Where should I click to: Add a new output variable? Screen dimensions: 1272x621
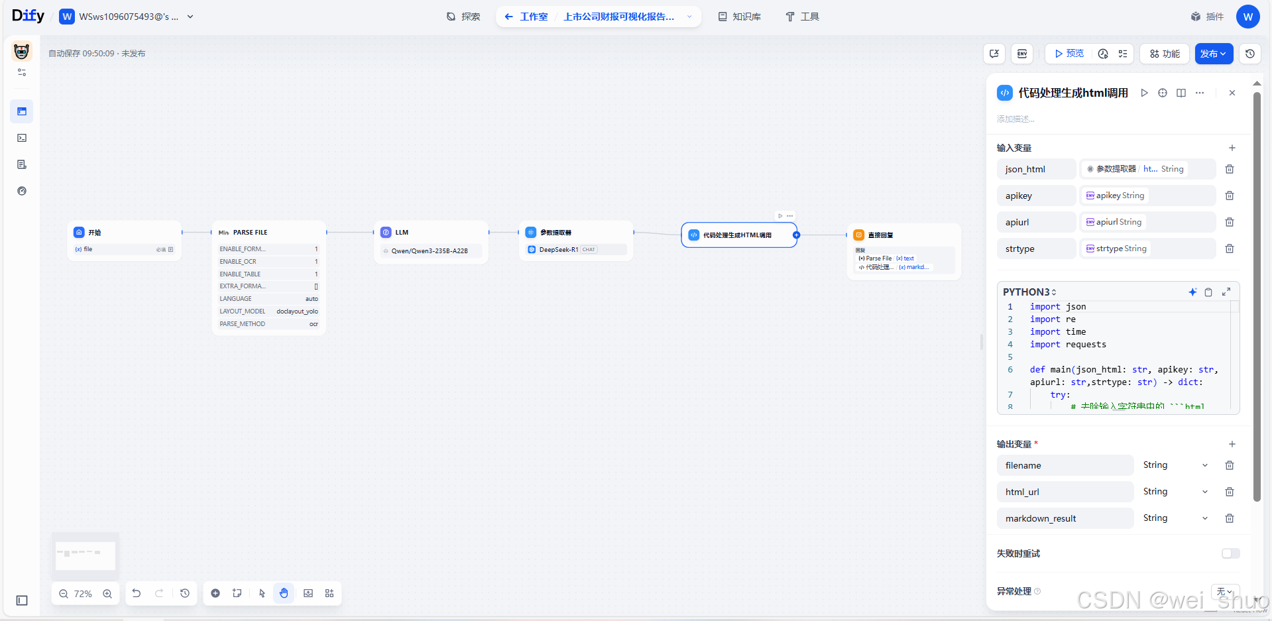[1232, 444]
